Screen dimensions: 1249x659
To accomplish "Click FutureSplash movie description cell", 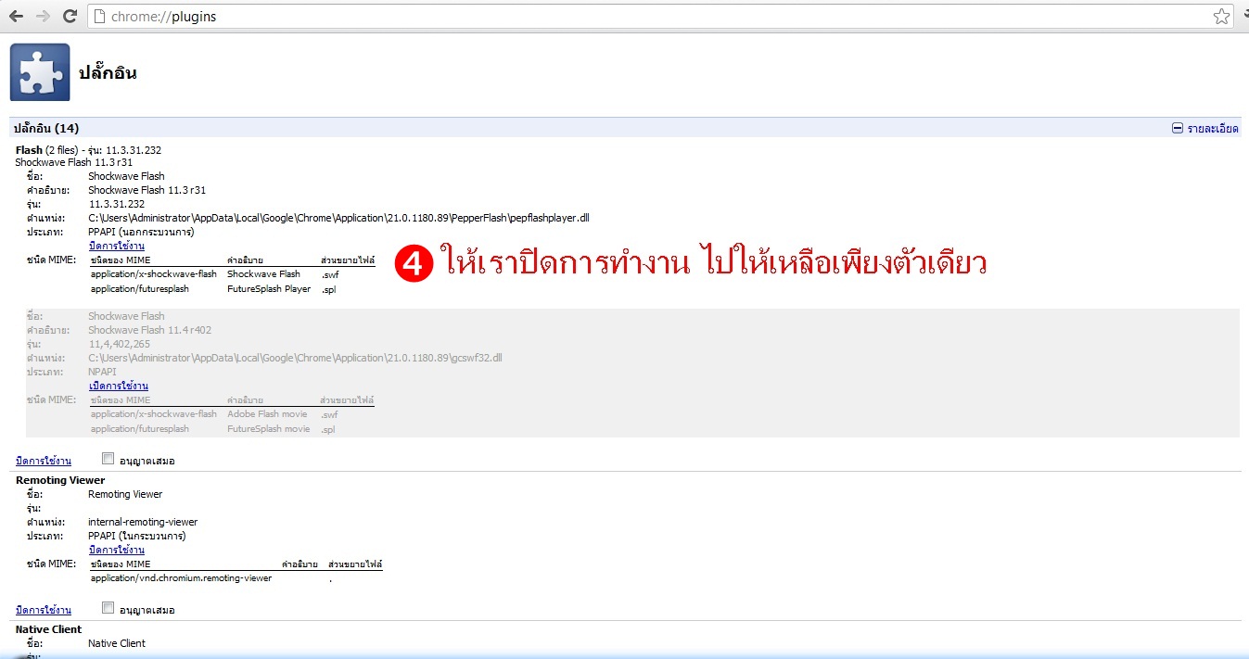I will point(269,429).
